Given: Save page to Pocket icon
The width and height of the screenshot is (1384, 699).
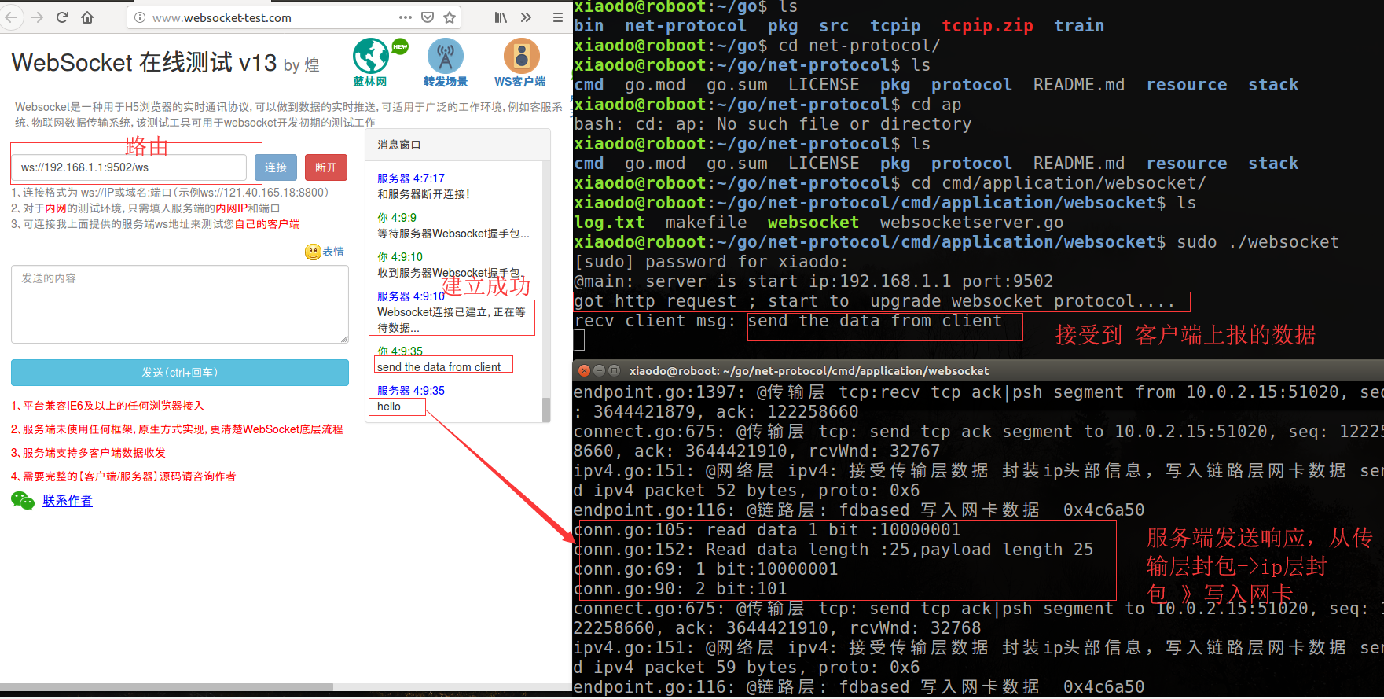Looking at the screenshot, I should click(428, 17).
